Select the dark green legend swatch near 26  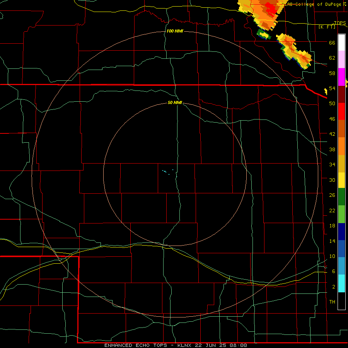click(341, 197)
